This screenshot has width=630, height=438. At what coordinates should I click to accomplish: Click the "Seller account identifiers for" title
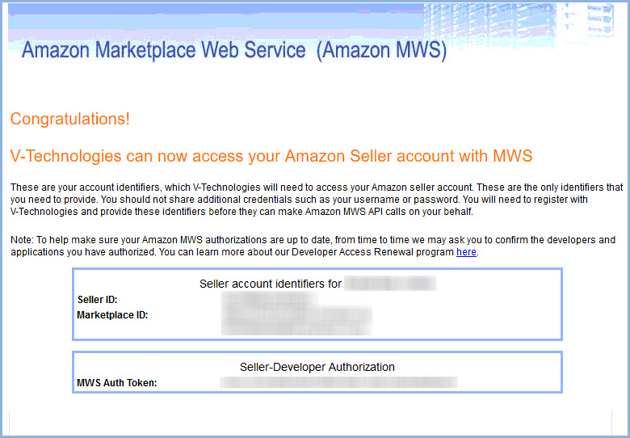[x=271, y=284]
